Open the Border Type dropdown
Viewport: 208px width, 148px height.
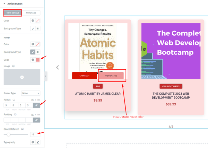click(x=31, y=93)
